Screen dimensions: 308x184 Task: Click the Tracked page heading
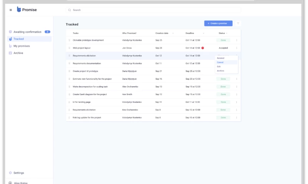[x=72, y=25]
